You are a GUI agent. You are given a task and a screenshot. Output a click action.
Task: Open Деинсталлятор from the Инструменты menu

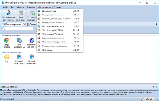pyautogui.click(x=60, y=11)
